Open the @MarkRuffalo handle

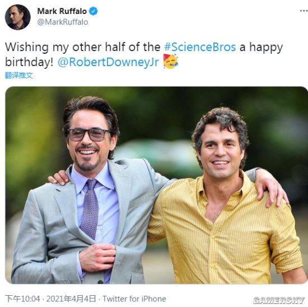(63, 22)
